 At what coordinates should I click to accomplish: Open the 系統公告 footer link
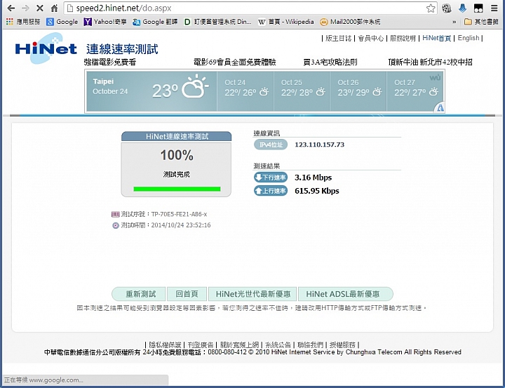(278, 344)
